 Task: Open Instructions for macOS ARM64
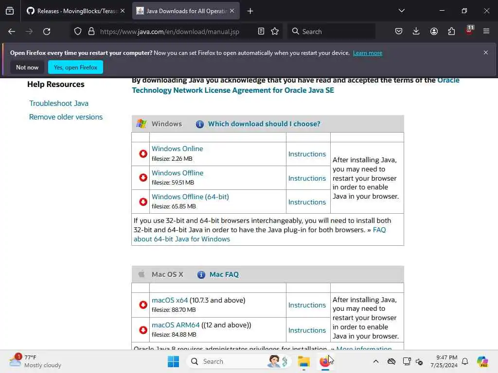click(x=307, y=330)
